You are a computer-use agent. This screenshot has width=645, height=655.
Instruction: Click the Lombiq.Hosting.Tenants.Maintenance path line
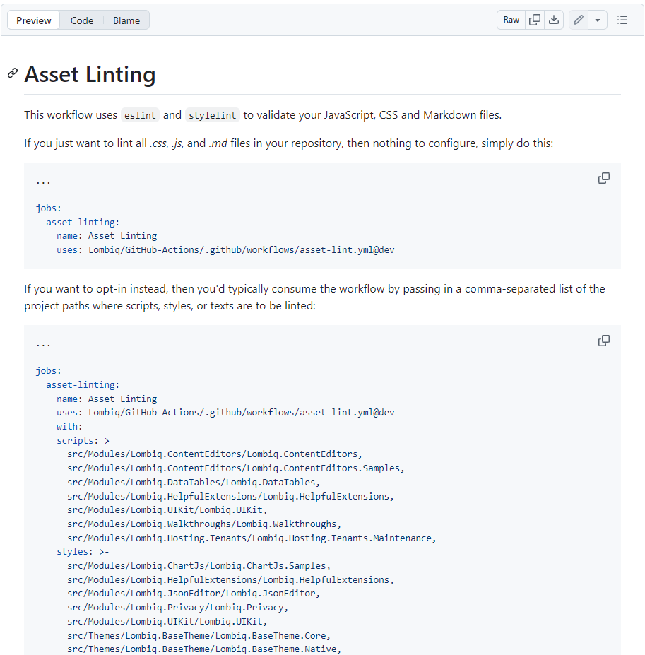coord(252,538)
